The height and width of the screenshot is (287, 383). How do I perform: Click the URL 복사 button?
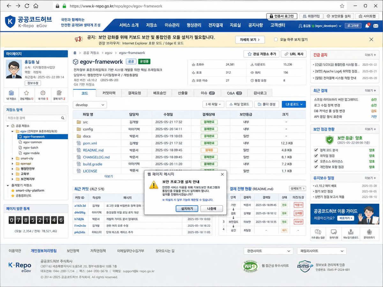pyautogui.click(x=294, y=54)
